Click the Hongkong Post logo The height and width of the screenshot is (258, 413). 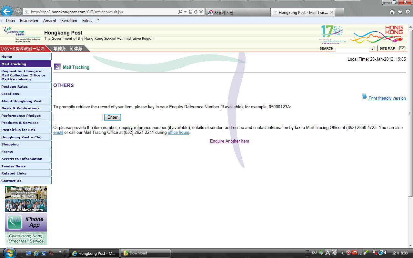tap(21, 35)
